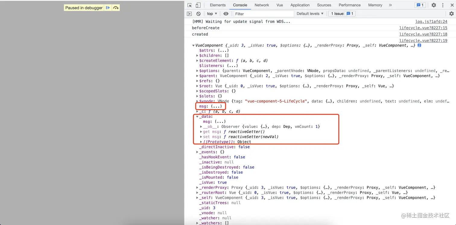Image resolution: width=456 pixels, height=225 pixels.
Task: Select the beforeCreate log message
Action: 206,28
